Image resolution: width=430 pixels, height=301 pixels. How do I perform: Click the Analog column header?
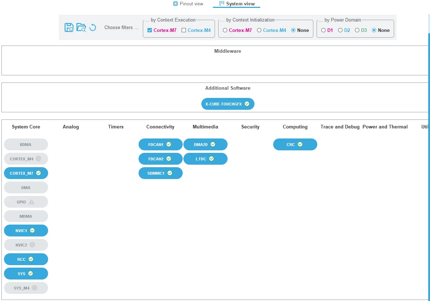[71, 127]
